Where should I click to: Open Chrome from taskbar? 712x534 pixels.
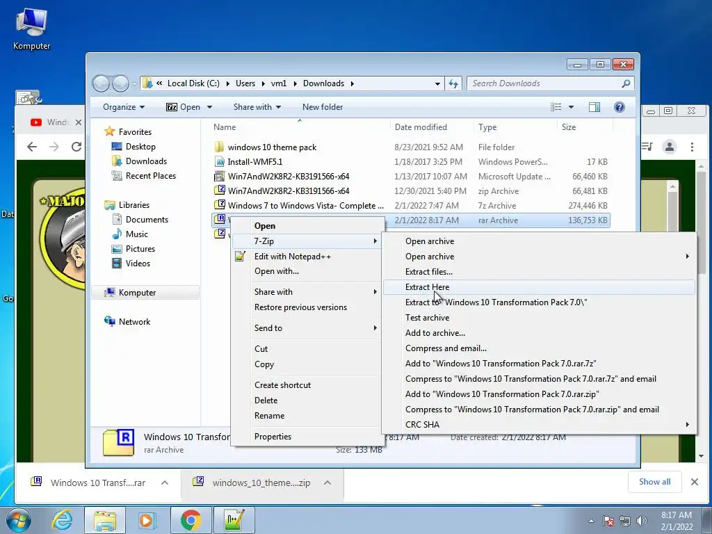point(191,520)
